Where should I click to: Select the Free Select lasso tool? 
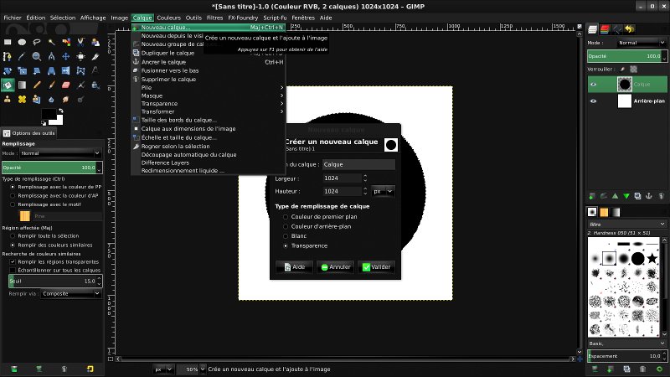click(37, 42)
